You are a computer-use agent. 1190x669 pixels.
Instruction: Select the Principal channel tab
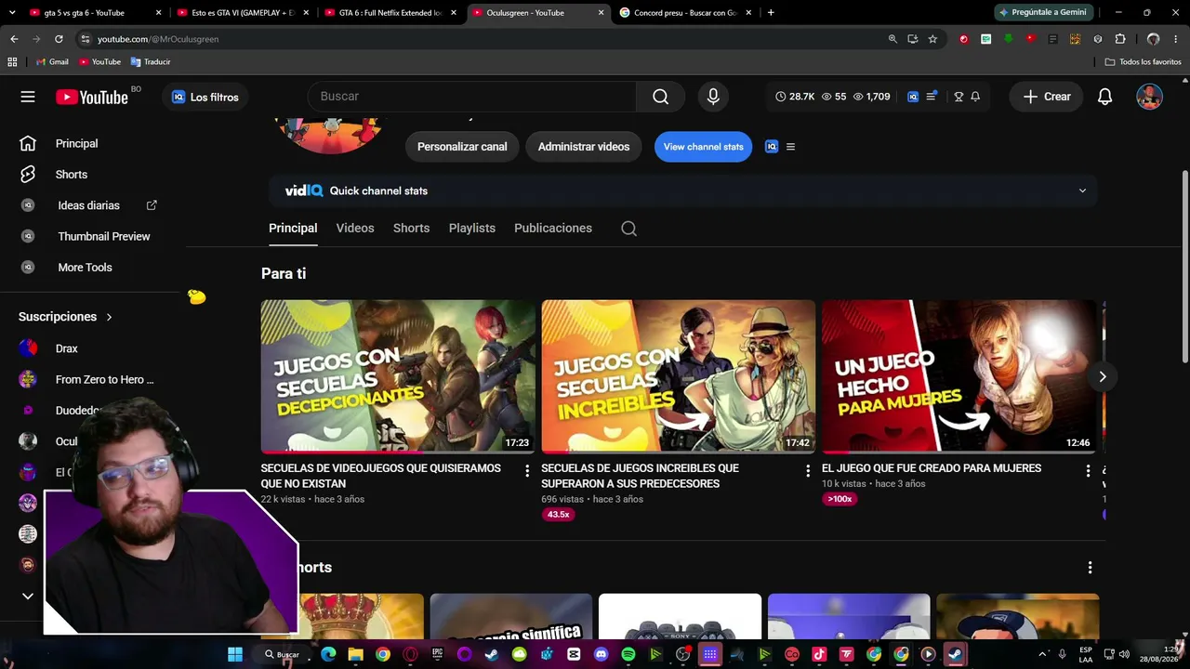click(293, 229)
